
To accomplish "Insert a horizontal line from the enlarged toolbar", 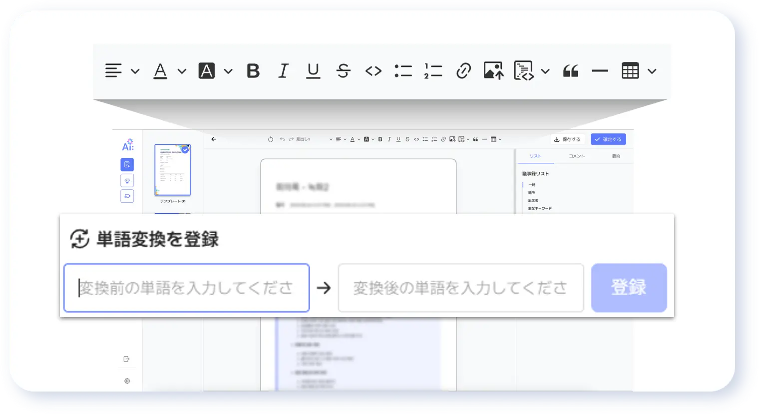I will pos(600,71).
